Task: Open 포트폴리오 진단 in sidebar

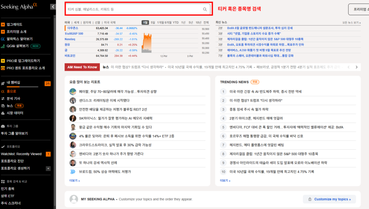Action: click(x=12, y=161)
